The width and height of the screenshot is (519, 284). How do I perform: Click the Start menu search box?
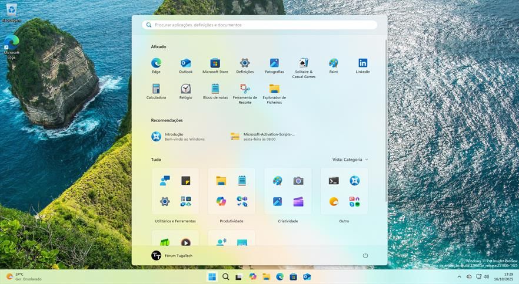click(x=259, y=25)
